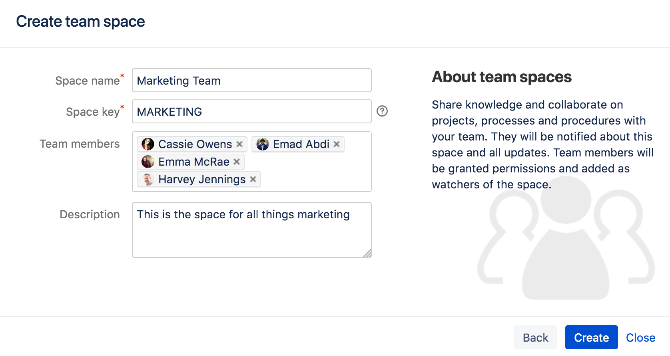Click Emma McRae's avatar picture
Screen dimensions: 670x356
tap(148, 162)
